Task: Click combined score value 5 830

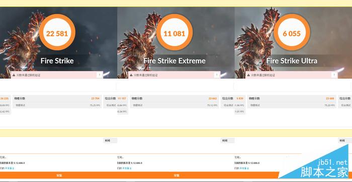Action: tap(240, 98)
